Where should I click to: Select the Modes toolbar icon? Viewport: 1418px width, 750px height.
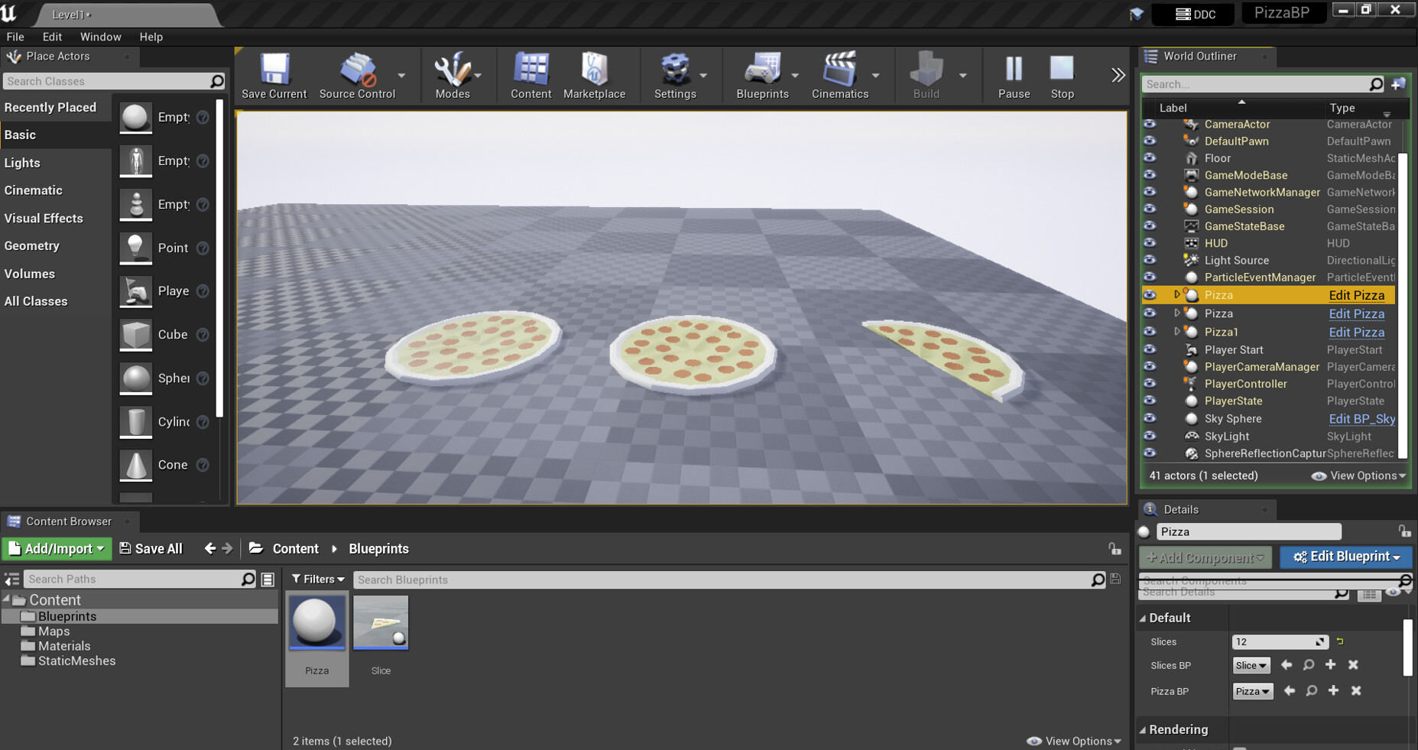(x=453, y=74)
